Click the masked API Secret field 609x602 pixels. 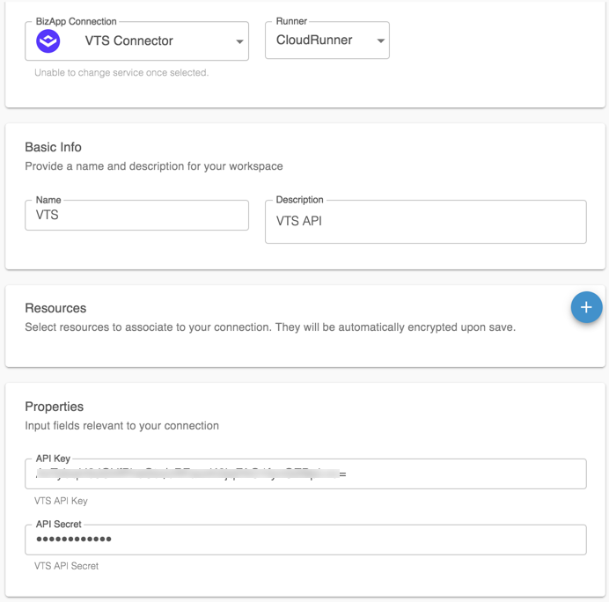(305, 540)
